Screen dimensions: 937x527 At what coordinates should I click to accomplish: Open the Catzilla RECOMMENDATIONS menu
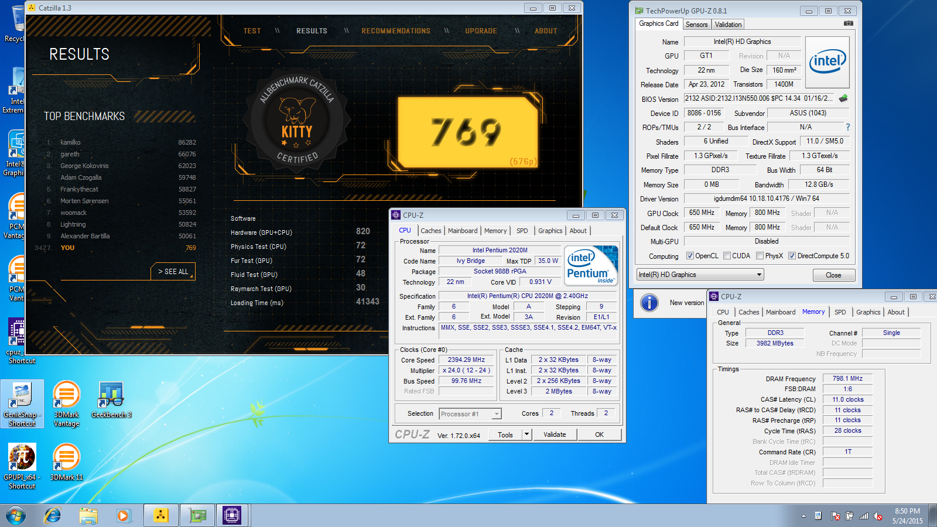click(396, 31)
